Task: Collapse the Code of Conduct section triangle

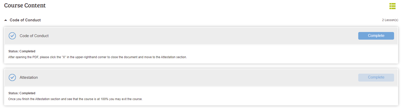Action: (x=6, y=20)
